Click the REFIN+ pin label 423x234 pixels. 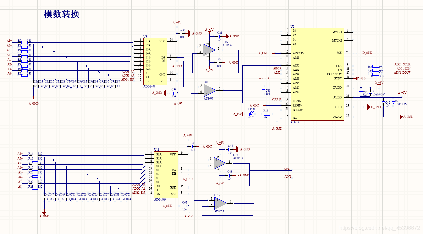298,101
